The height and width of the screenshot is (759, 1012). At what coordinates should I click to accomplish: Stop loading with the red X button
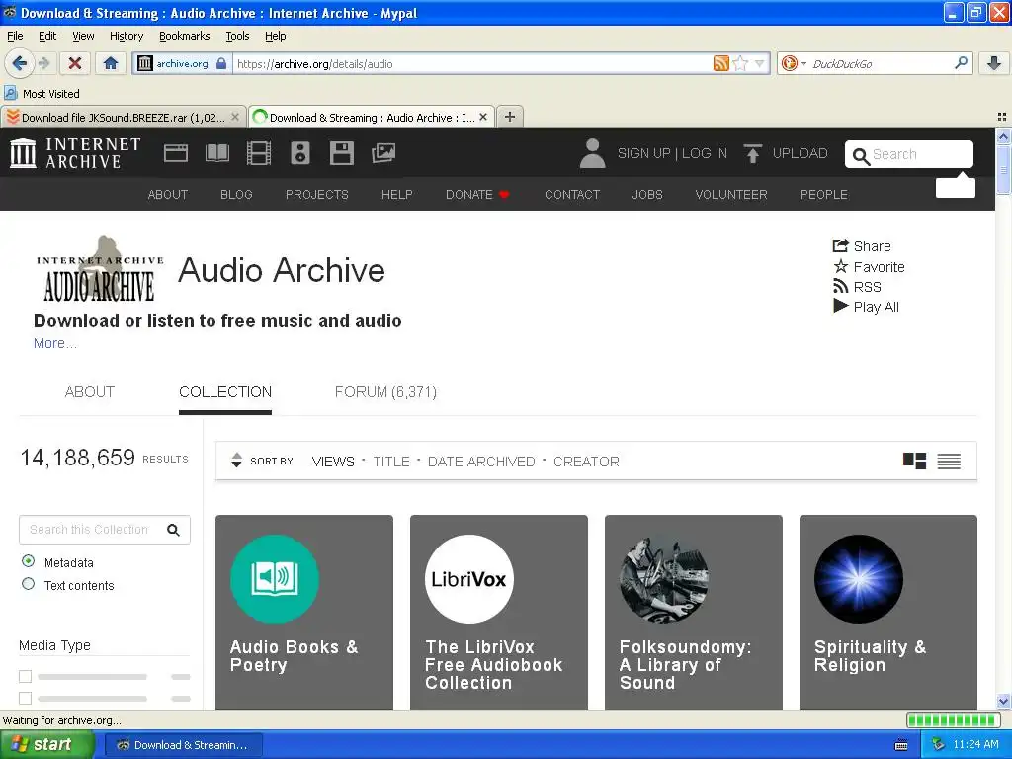point(75,63)
